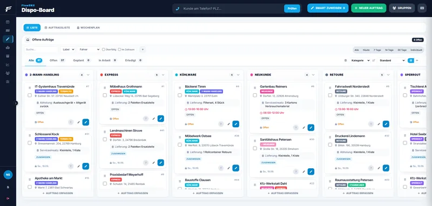Viewport: 432px width, 206px height.
Task: Filter time range to 7 Tage
Action: pyautogui.click(x=377, y=50)
